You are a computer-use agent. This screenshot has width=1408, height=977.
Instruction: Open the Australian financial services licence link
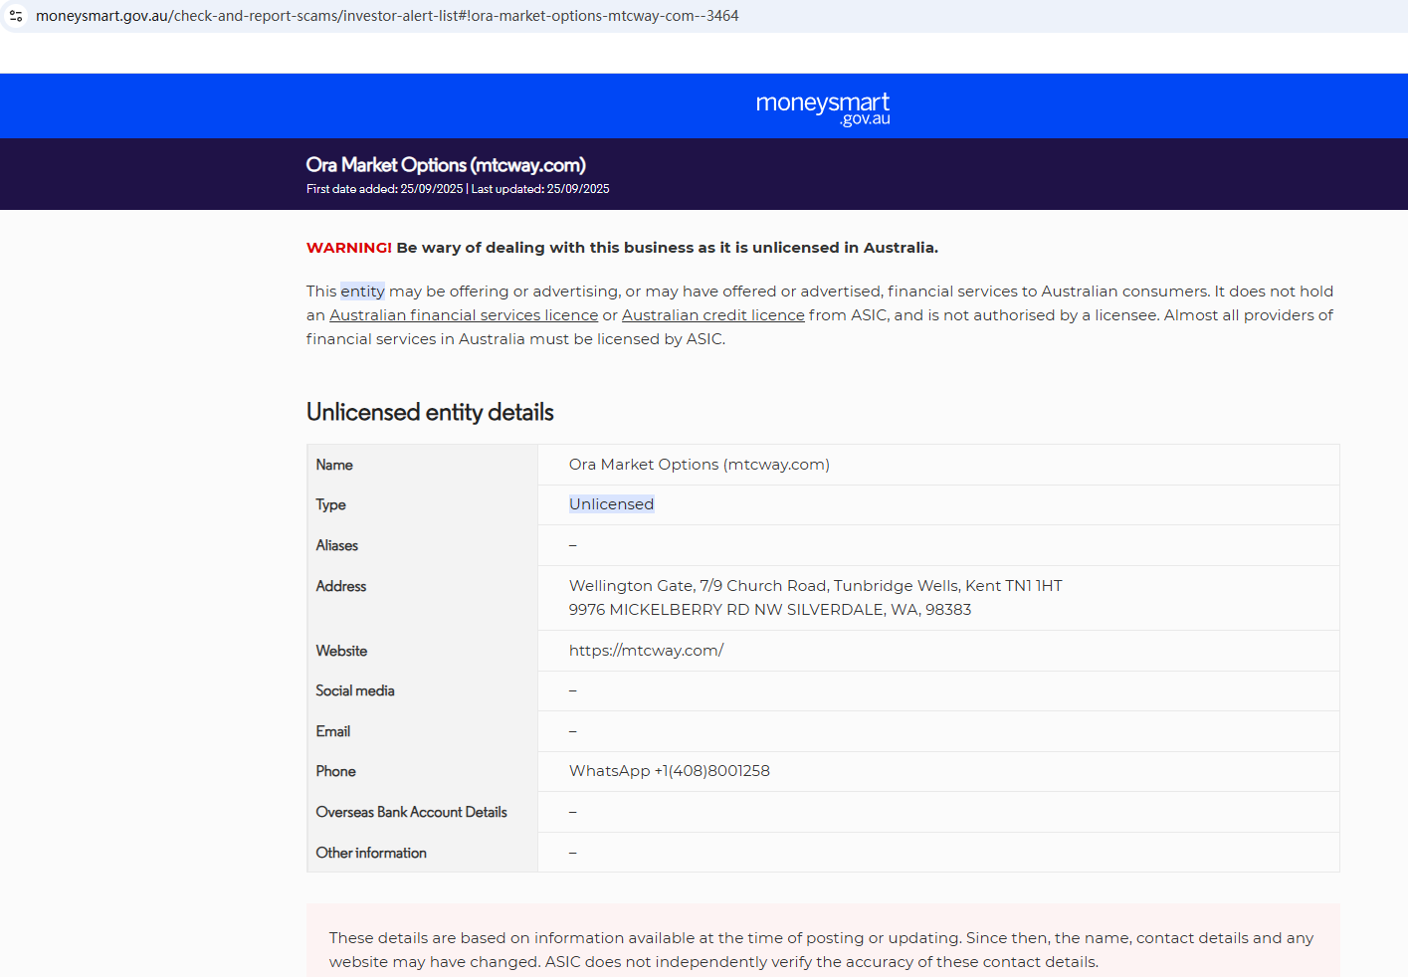[x=464, y=315]
